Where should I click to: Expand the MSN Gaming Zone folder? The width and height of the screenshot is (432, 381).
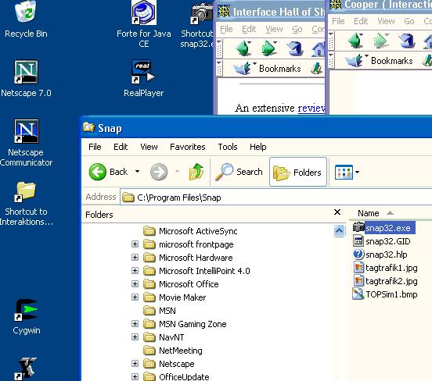pos(135,324)
